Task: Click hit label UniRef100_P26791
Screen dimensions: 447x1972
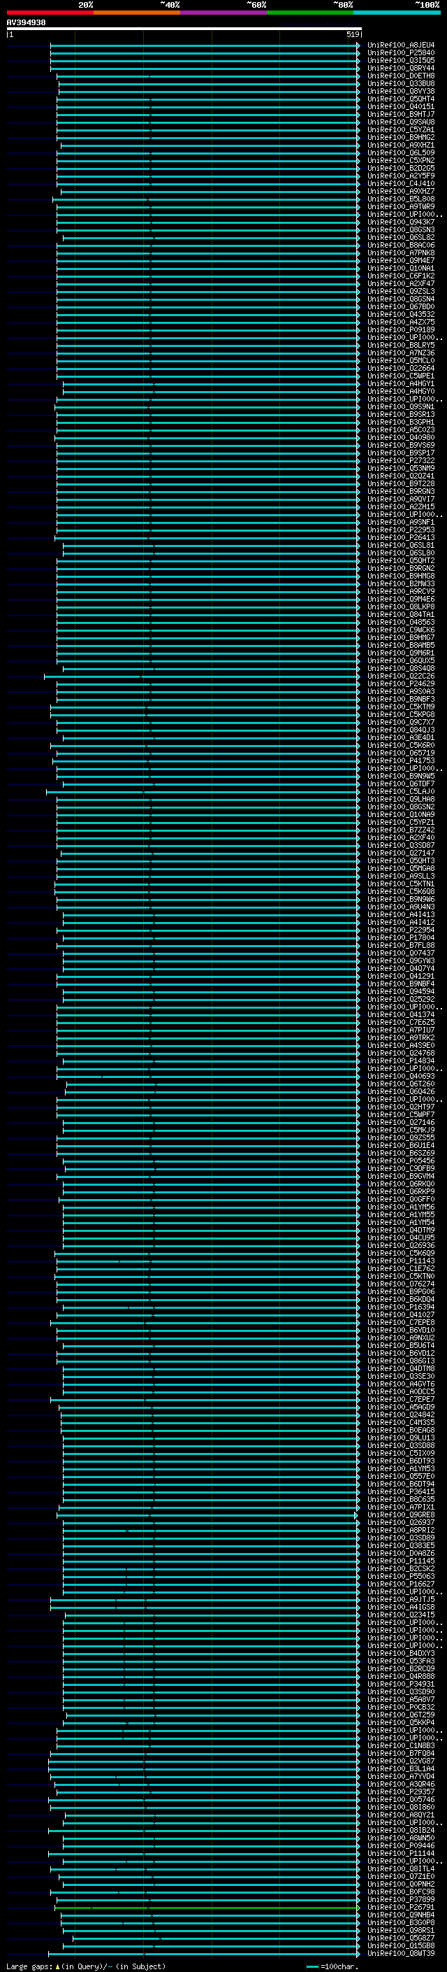Action: (x=401, y=1907)
